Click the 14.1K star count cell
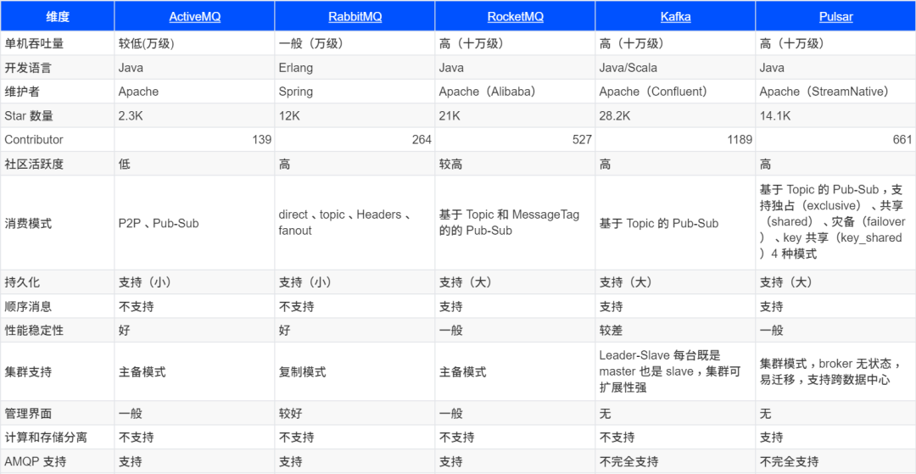This screenshot has width=916, height=474. click(836, 116)
